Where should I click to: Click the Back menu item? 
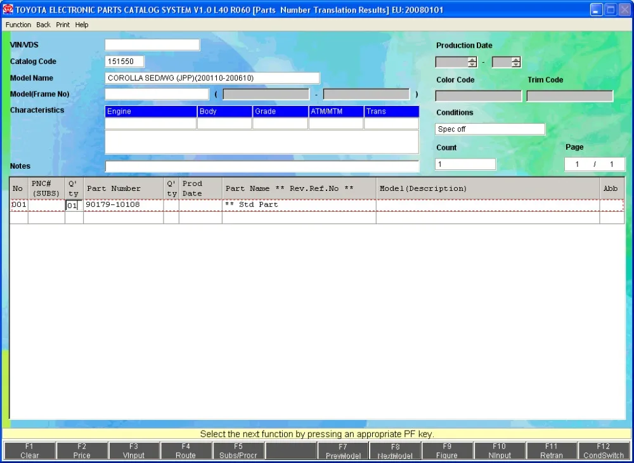43,25
